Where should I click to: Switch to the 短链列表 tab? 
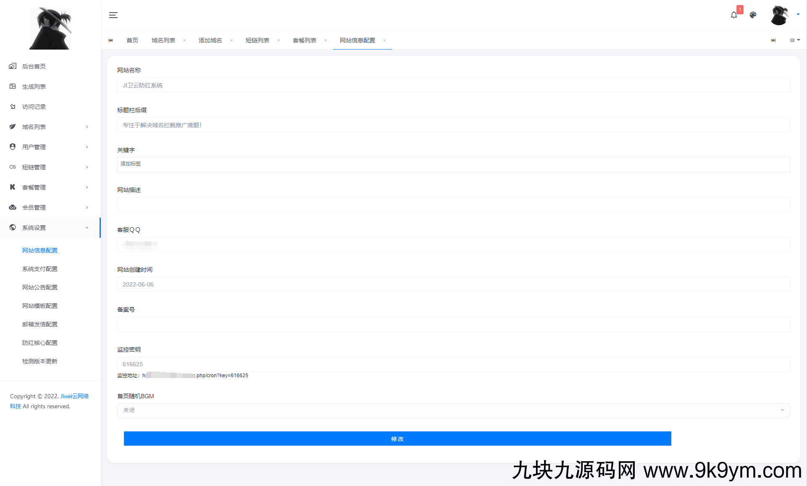(257, 40)
